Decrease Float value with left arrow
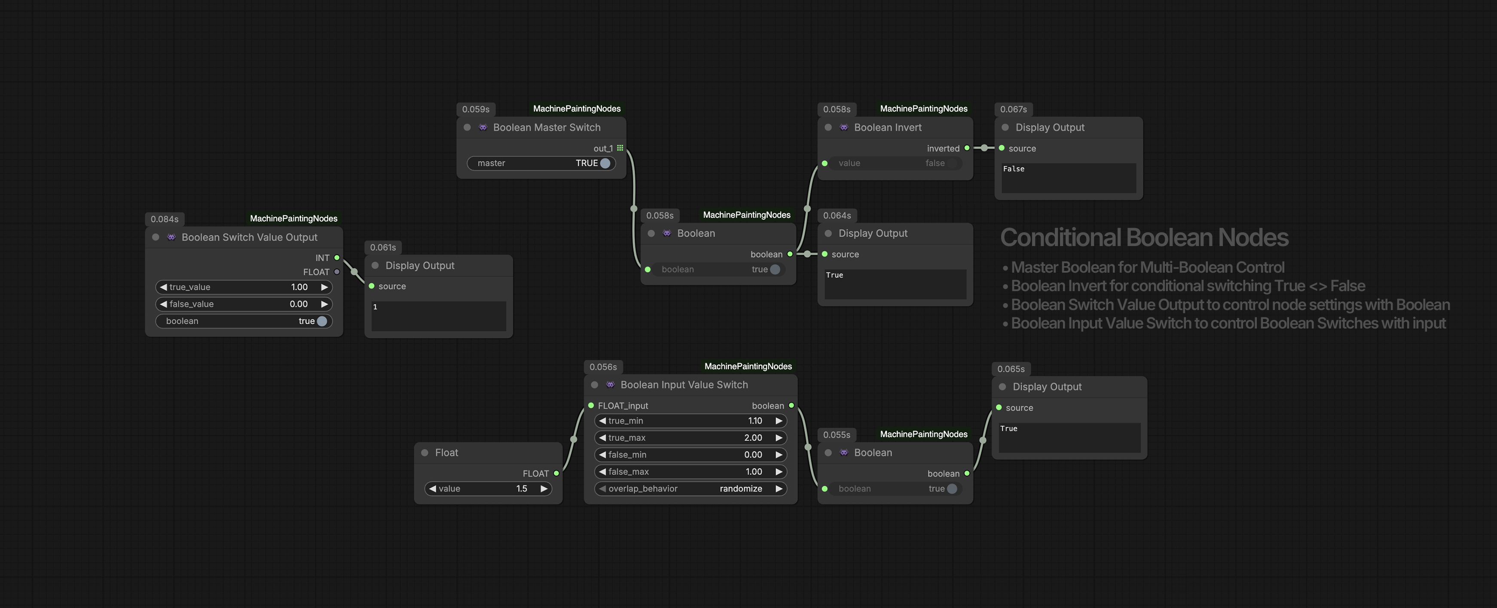Screen dimensions: 1497x608 (432, 489)
